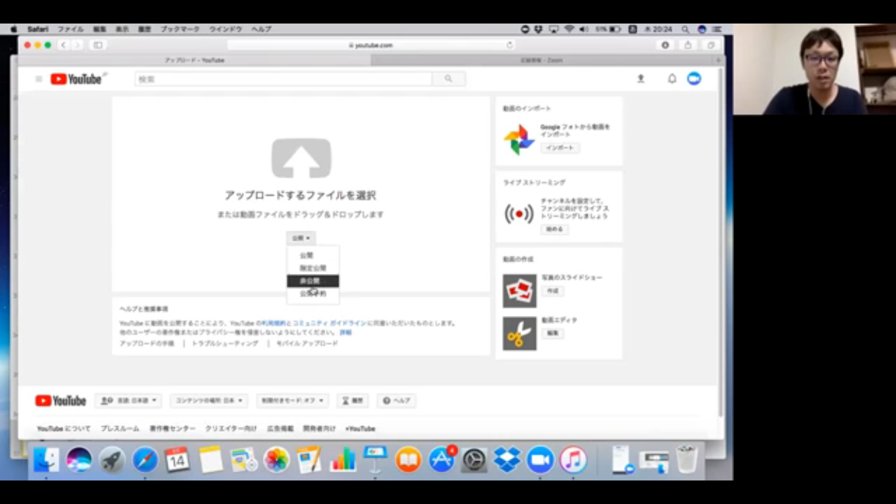Screen dimensions: 896x504
Task: Click the search magnifier button
Action: click(449, 79)
